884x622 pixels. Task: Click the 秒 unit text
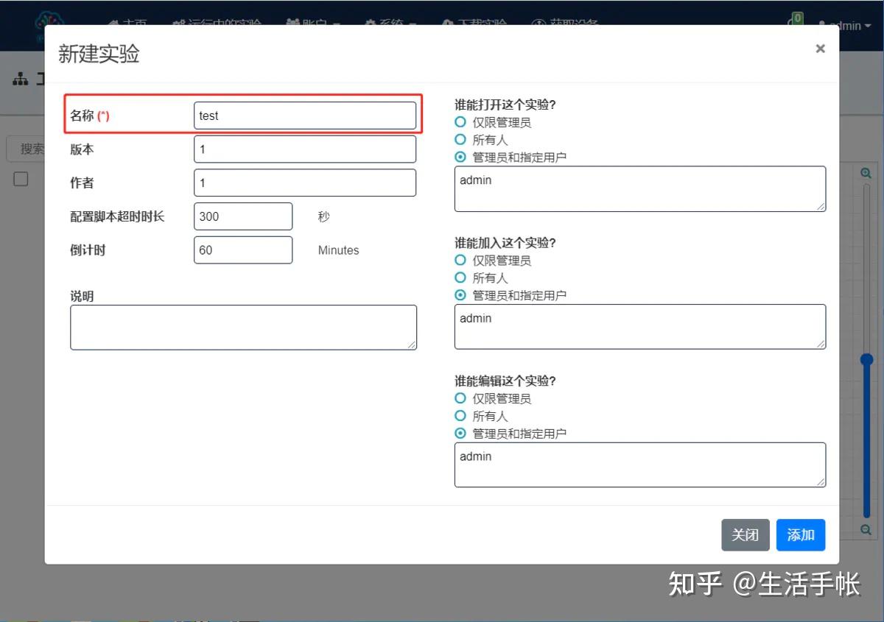point(324,216)
